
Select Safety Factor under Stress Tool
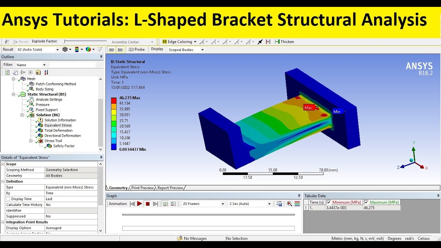pos(64,146)
